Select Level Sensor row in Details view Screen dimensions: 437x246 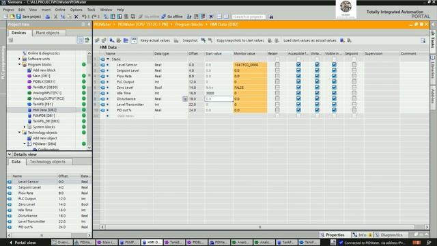point(49,182)
